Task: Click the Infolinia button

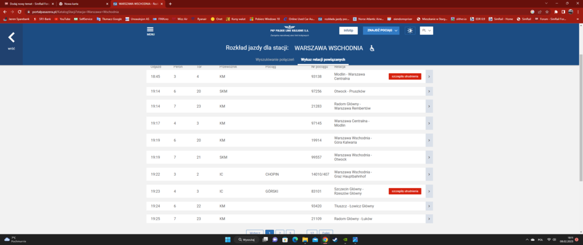Action: 348,30
